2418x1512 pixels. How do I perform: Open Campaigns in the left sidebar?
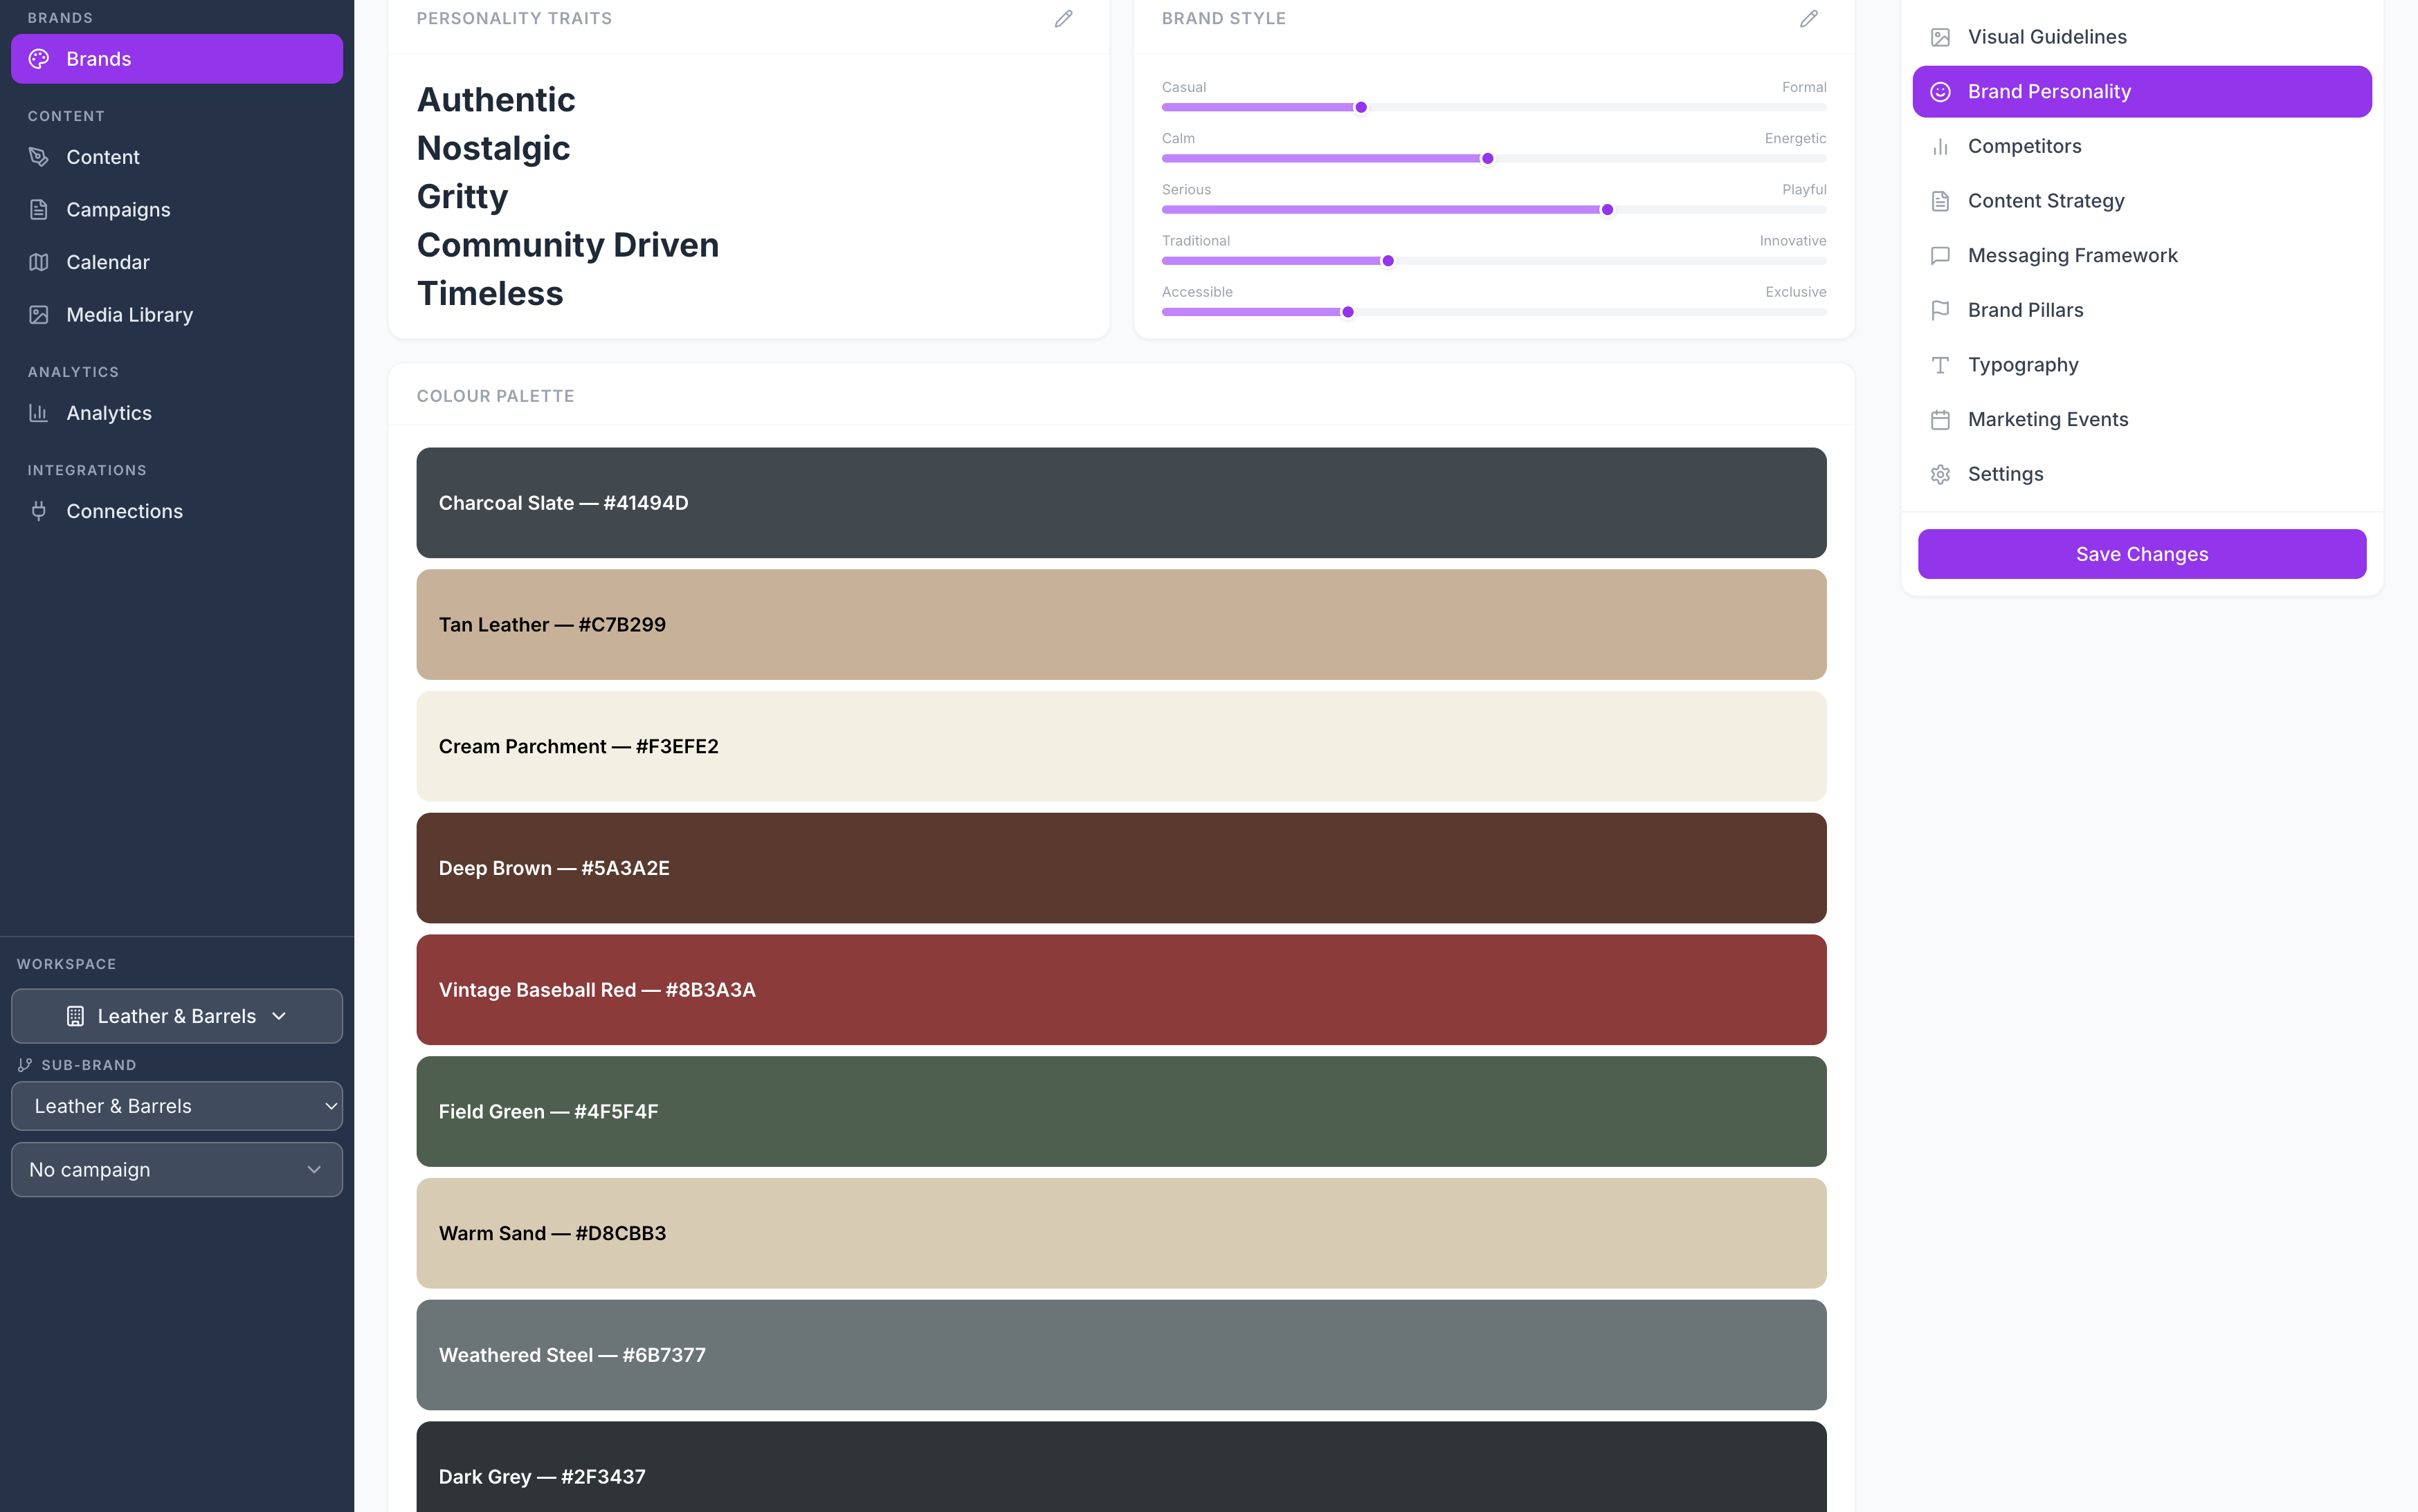tap(118, 210)
